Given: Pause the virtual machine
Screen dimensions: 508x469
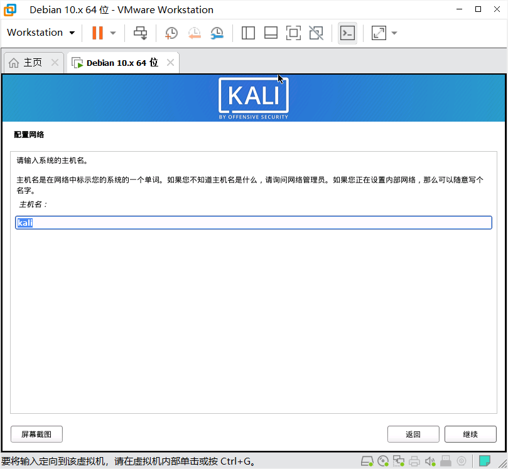Looking at the screenshot, I should point(97,33).
